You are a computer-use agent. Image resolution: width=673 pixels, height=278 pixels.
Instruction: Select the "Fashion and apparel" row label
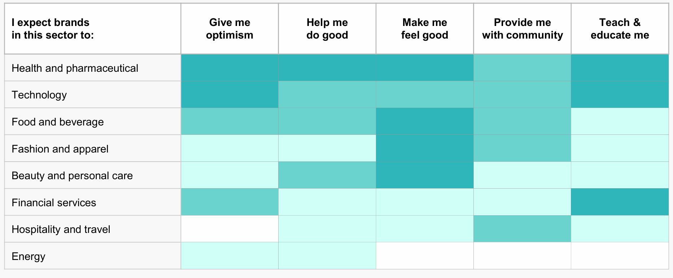(60, 149)
